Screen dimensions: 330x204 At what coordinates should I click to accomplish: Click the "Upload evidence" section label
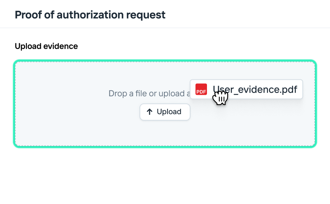46,46
